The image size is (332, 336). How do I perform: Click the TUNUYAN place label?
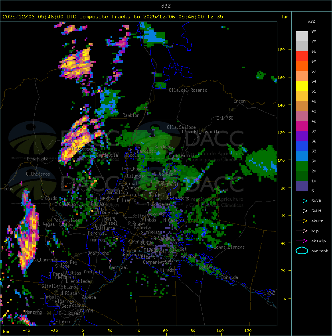[x=85, y=311]
